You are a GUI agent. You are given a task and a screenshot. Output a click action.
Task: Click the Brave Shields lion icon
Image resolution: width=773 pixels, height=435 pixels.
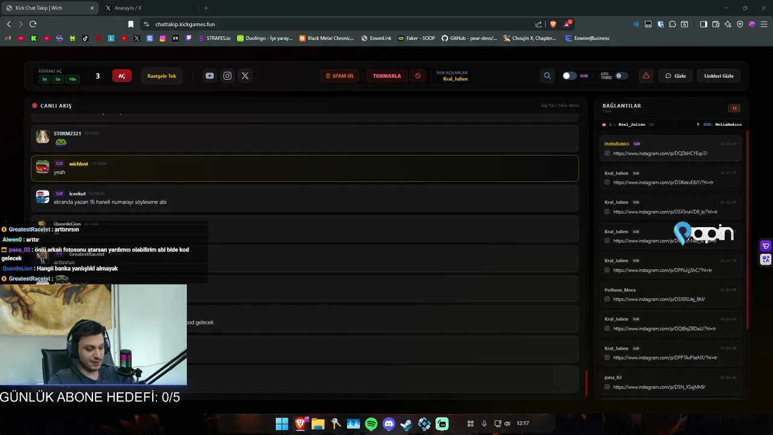(553, 24)
